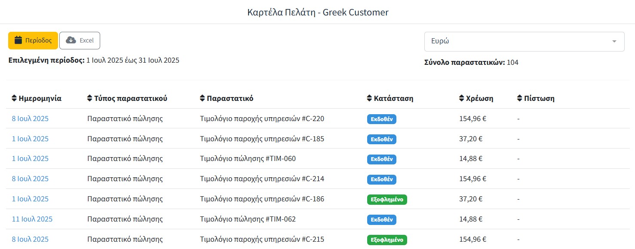Open date link 8 Ιουλ 2025 for #C-220
The height and width of the screenshot is (249, 635).
point(30,118)
